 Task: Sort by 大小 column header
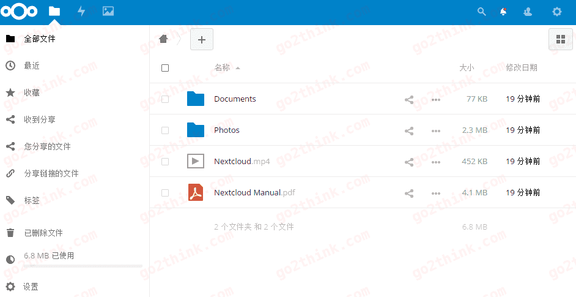(x=467, y=68)
